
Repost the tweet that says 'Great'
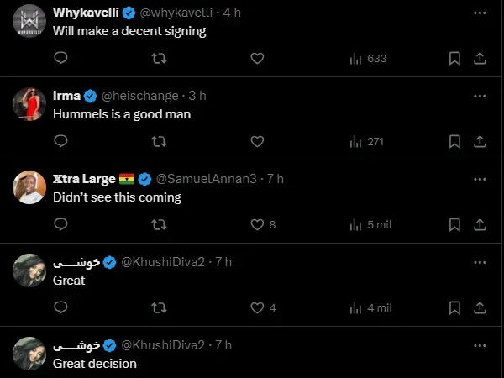[x=158, y=307]
